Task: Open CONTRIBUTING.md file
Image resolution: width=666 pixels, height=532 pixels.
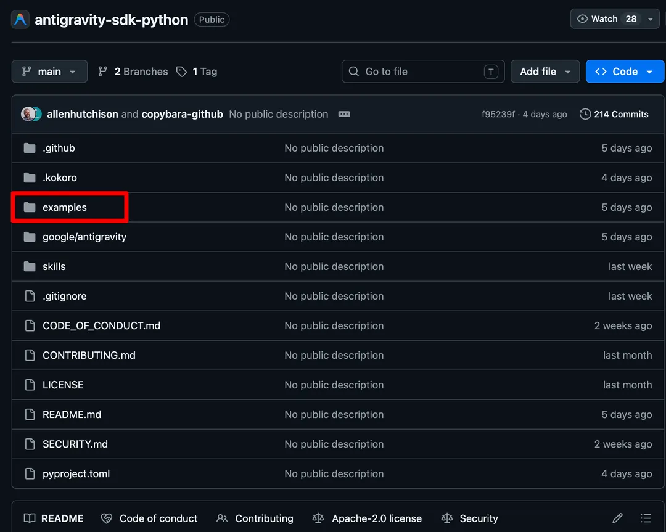Action: tap(89, 355)
